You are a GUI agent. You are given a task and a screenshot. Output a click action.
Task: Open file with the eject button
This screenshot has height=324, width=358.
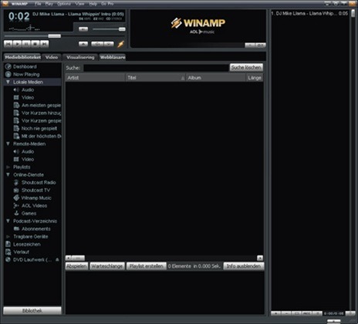(83, 44)
